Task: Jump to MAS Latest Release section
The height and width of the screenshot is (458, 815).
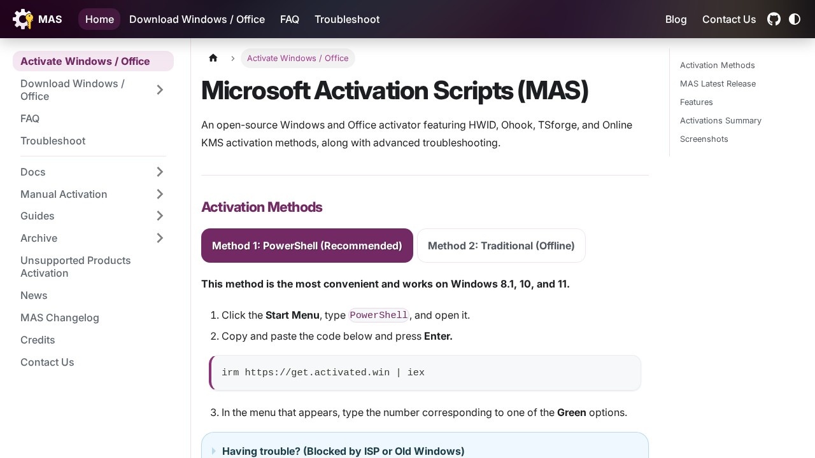Action: [718, 83]
